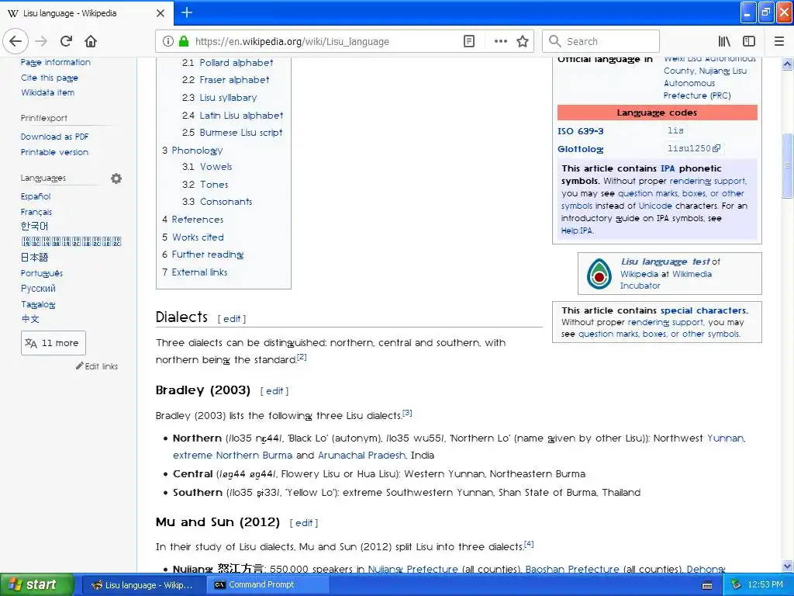The width and height of the screenshot is (794, 596).
Task: Click the 12:53 PM taskbar clock
Action: pyautogui.click(x=765, y=584)
